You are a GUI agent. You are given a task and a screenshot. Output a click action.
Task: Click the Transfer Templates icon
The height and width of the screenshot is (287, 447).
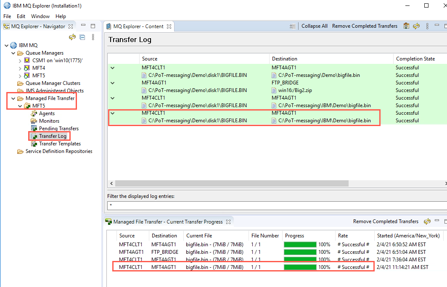[34, 144]
